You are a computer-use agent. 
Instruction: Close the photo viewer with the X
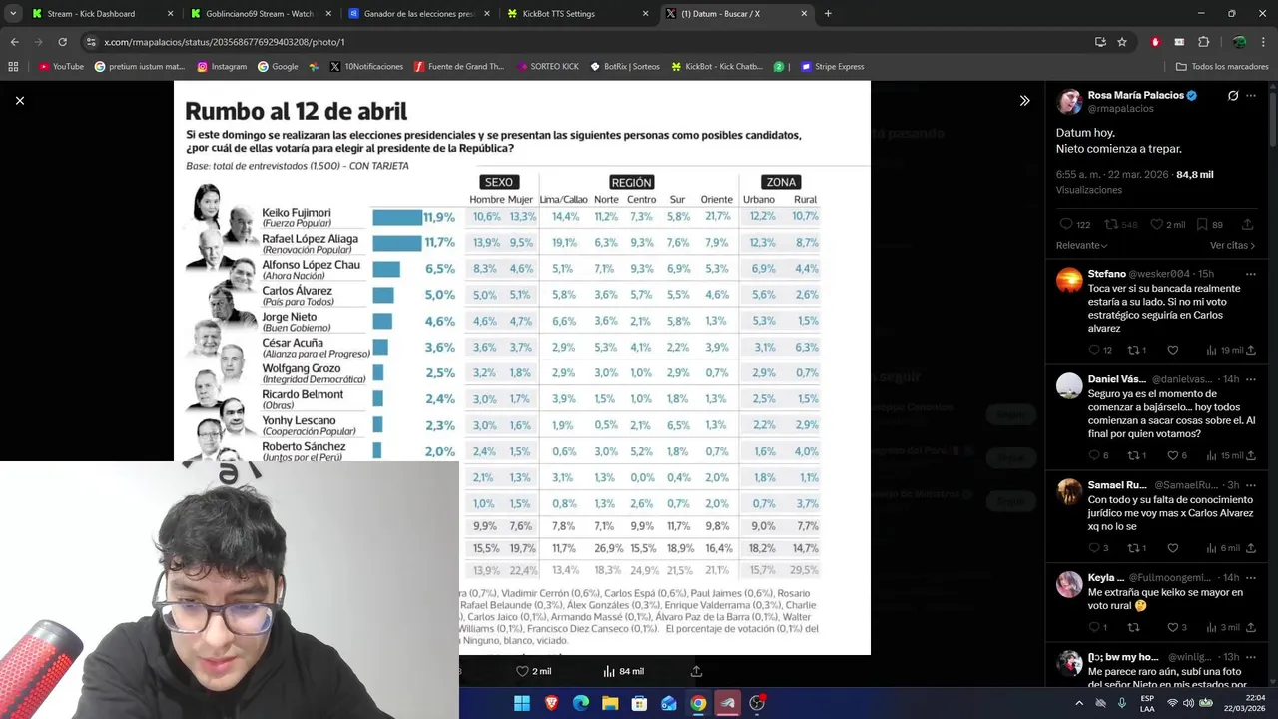pyautogui.click(x=19, y=100)
